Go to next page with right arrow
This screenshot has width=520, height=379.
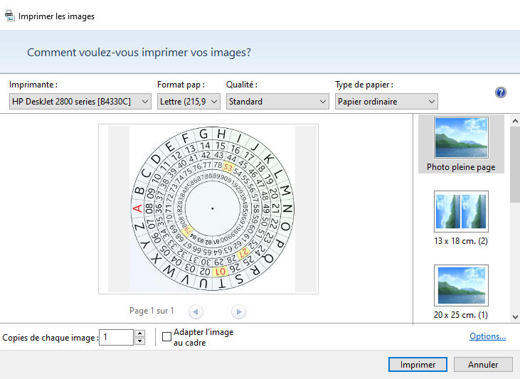238,311
